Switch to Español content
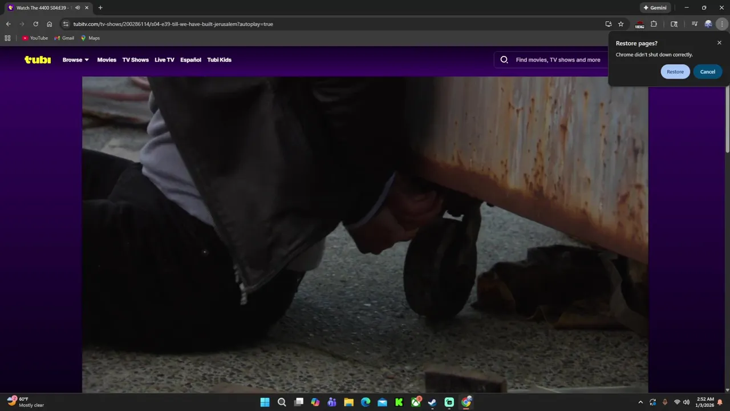The width and height of the screenshot is (730, 411). [x=190, y=59]
